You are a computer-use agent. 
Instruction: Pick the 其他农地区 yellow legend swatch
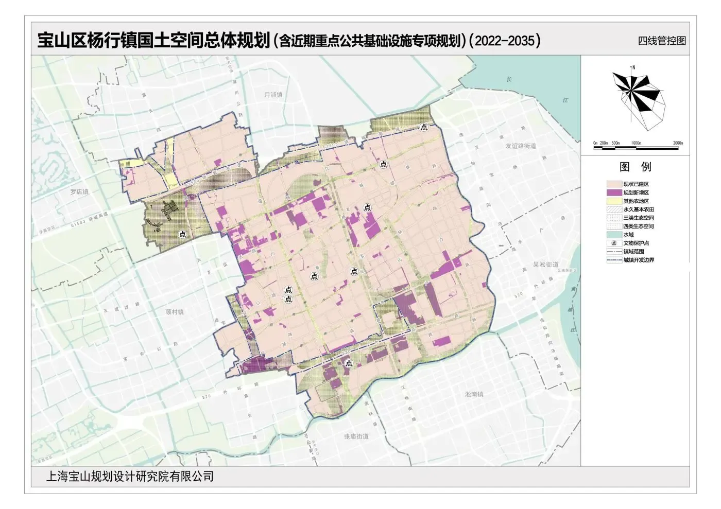click(x=614, y=201)
